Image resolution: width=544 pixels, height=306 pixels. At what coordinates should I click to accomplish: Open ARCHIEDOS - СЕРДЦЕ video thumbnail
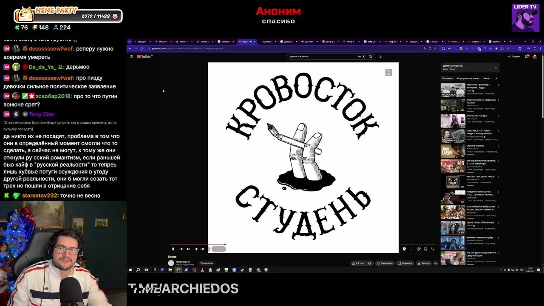[x=453, y=121]
